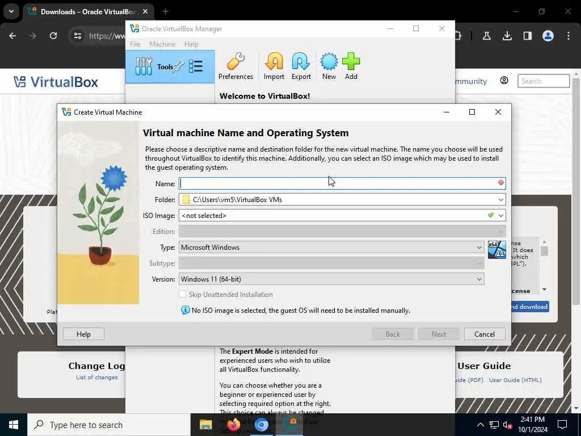Click the license box scrollbar down arrow
581x436 pixels.
544,290
